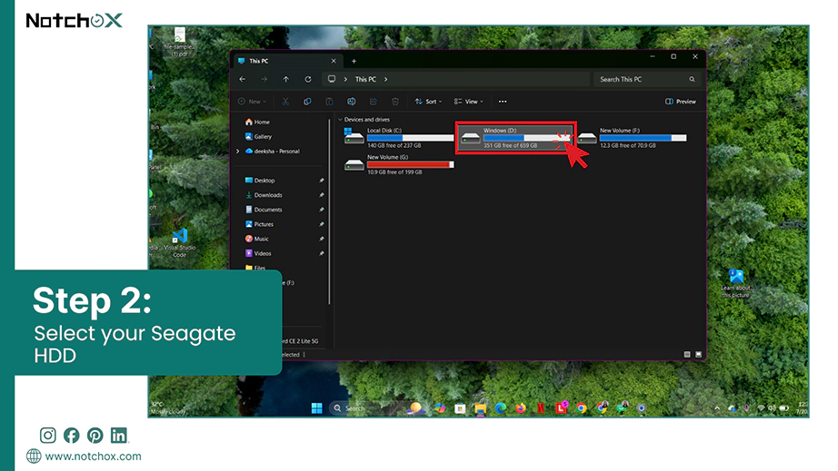
Task: Select the Windows (D:) drive
Action: click(515, 138)
